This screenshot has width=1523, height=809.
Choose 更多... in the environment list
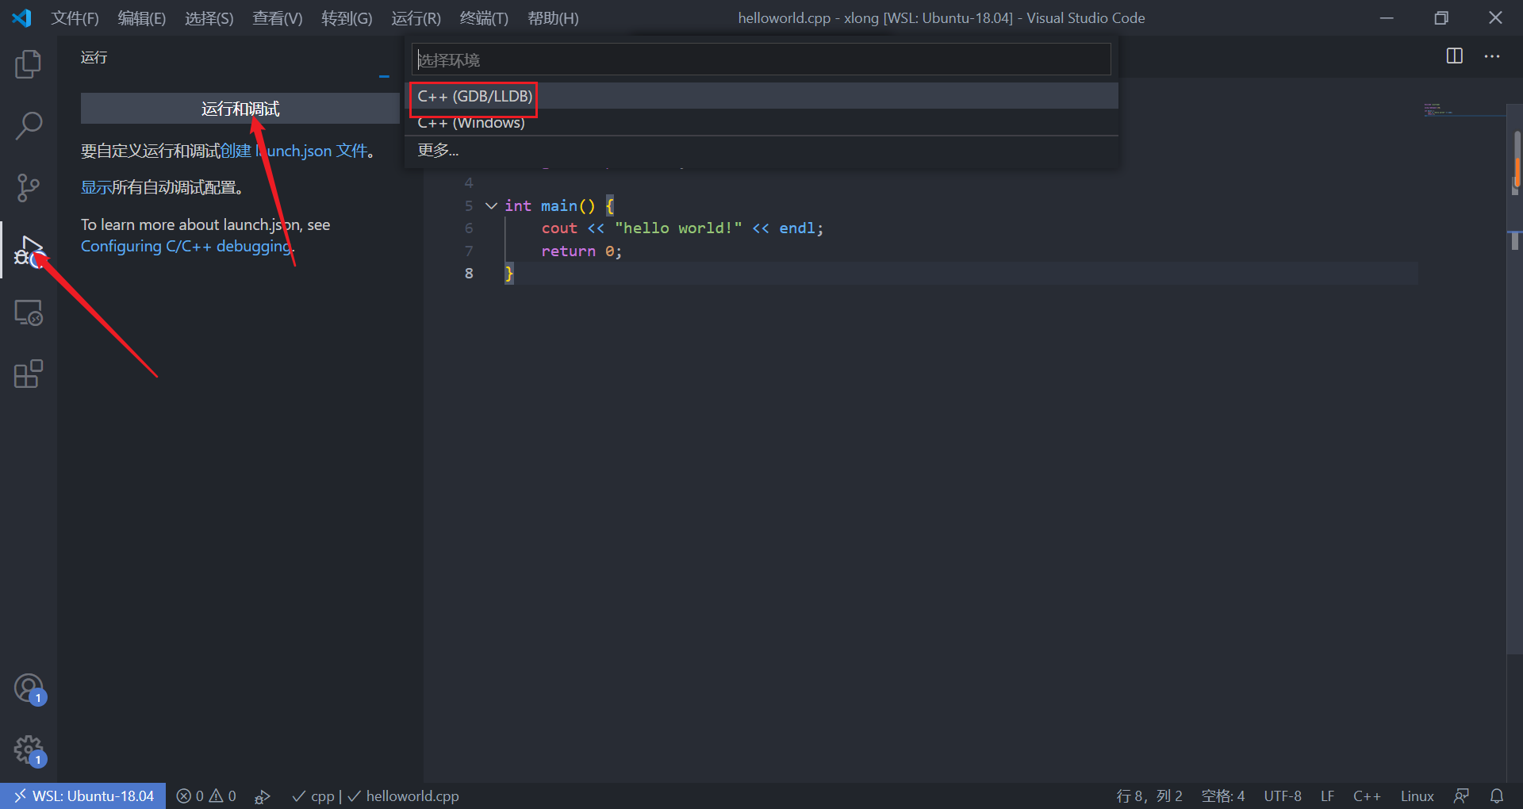438,150
